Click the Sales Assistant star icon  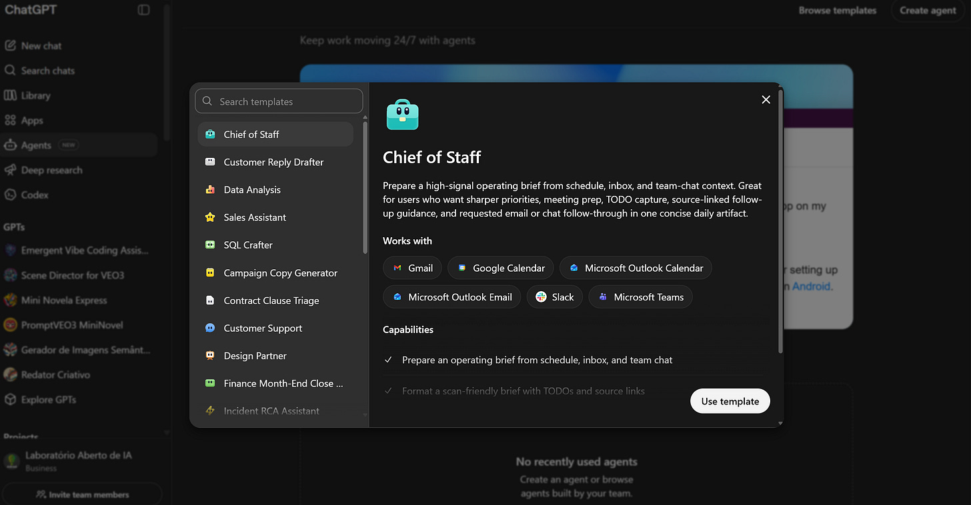coord(210,217)
